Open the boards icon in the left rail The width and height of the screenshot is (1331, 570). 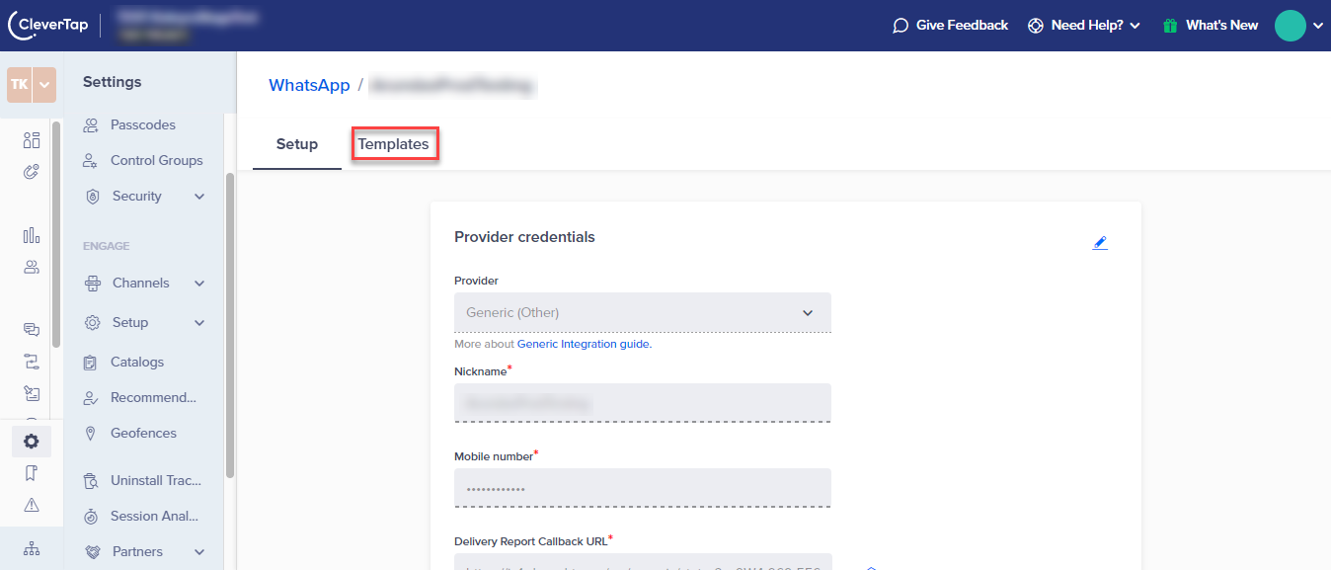coord(32,140)
